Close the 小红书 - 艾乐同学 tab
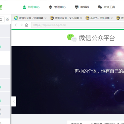124x124 pixels. [112, 18]
